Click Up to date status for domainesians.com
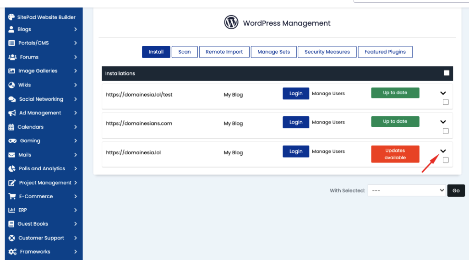The width and height of the screenshot is (469, 260). click(x=395, y=122)
